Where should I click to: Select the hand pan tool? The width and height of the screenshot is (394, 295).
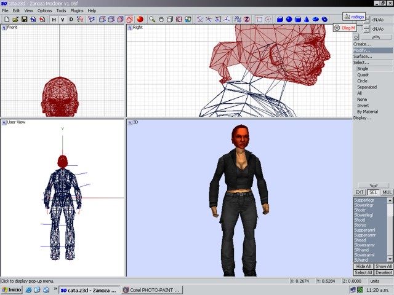point(161,19)
